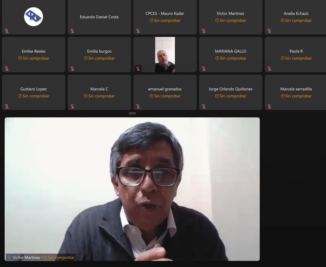
Task: Click muted mic icon on Eduardo Daniel Costa tile
Action: tap(72, 31)
